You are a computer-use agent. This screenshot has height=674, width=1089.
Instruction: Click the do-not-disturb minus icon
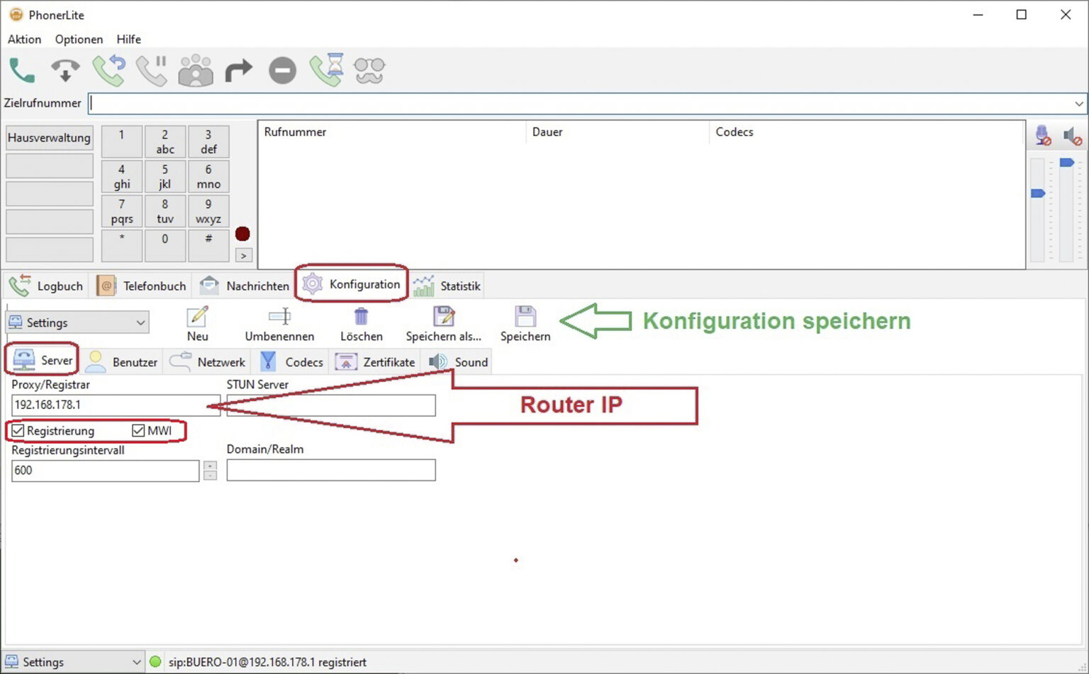(x=282, y=70)
